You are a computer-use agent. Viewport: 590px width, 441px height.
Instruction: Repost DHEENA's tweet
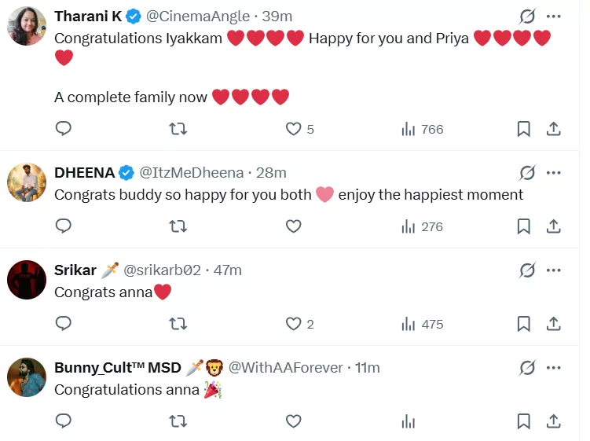tap(178, 226)
